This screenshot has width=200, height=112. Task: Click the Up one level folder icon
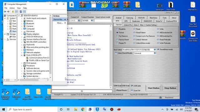pos(13,12)
